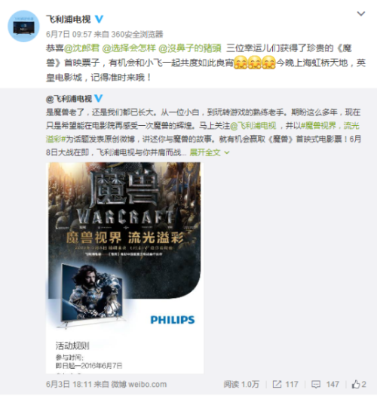Click the verified badge in the reposted header
The width and height of the screenshot is (377, 396).
(99, 98)
